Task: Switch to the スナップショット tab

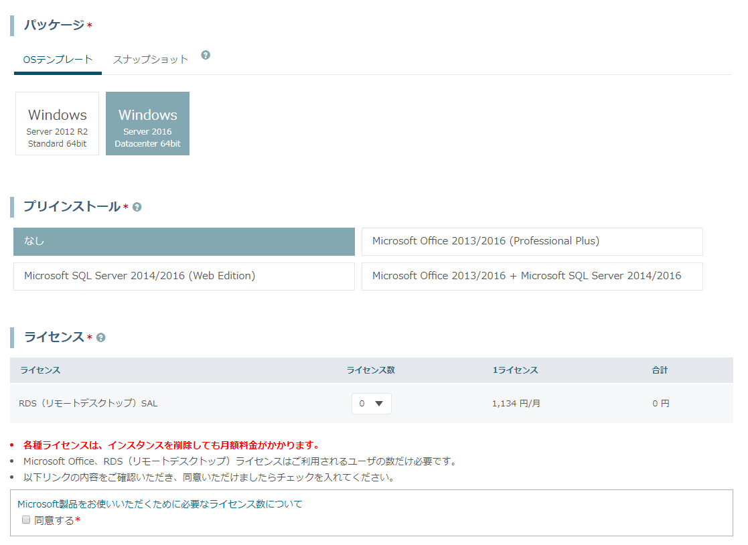Action: pyautogui.click(x=150, y=60)
